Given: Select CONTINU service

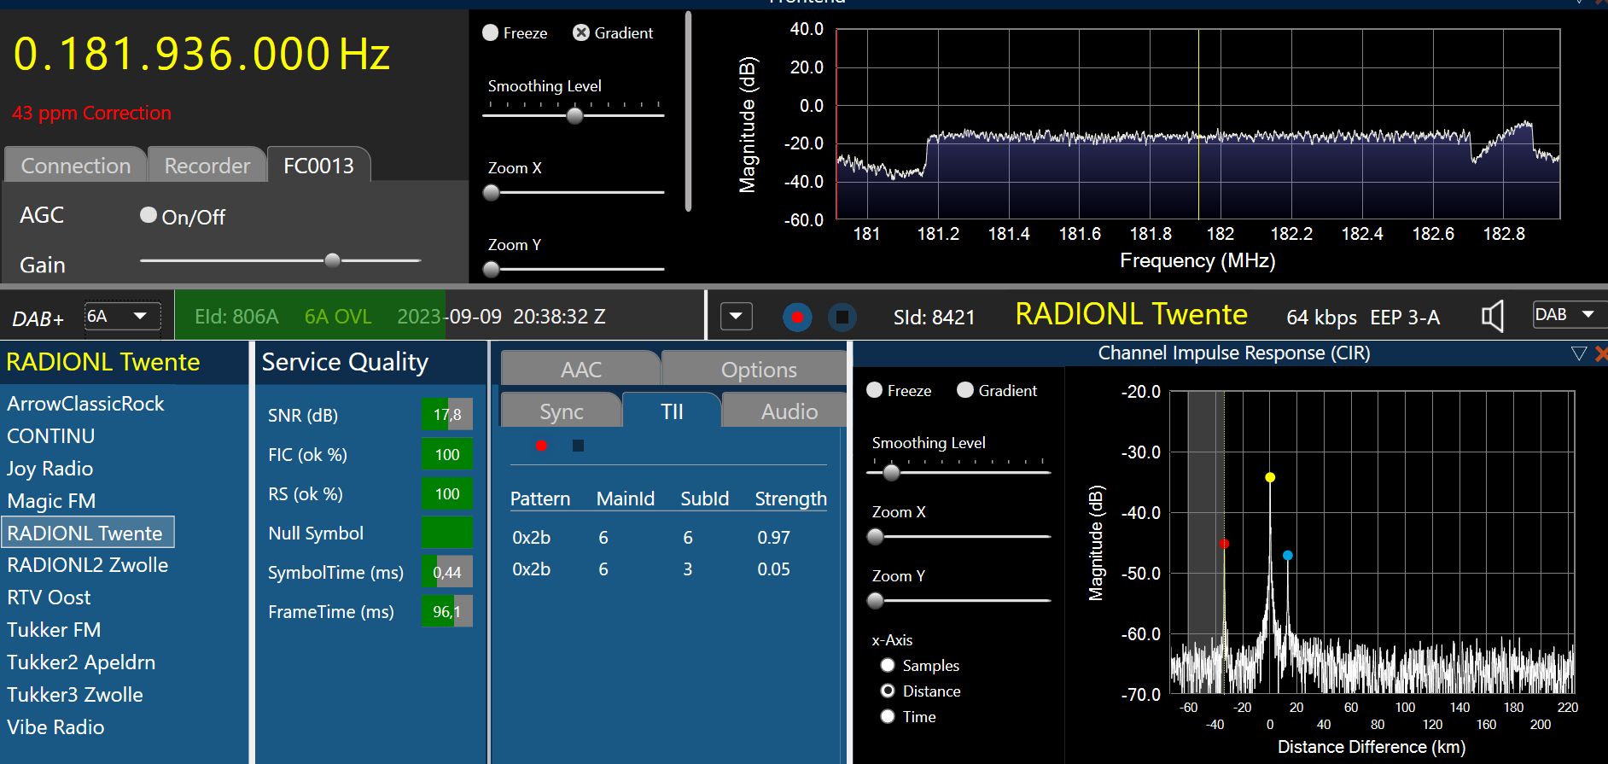Looking at the screenshot, I should click(x=51, y=436).
